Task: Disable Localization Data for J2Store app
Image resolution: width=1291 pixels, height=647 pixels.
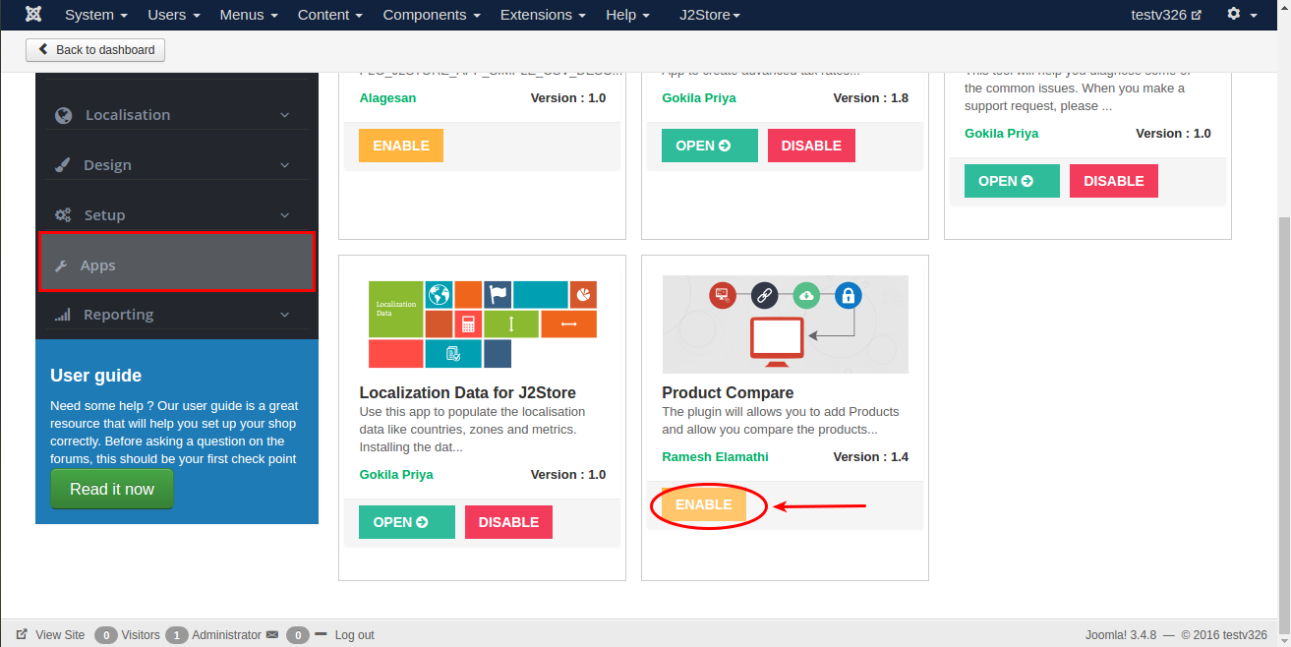Action: point(508,522)
